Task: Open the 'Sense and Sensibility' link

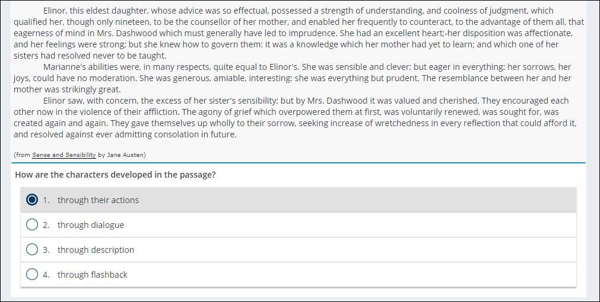Action: point(64,155)
